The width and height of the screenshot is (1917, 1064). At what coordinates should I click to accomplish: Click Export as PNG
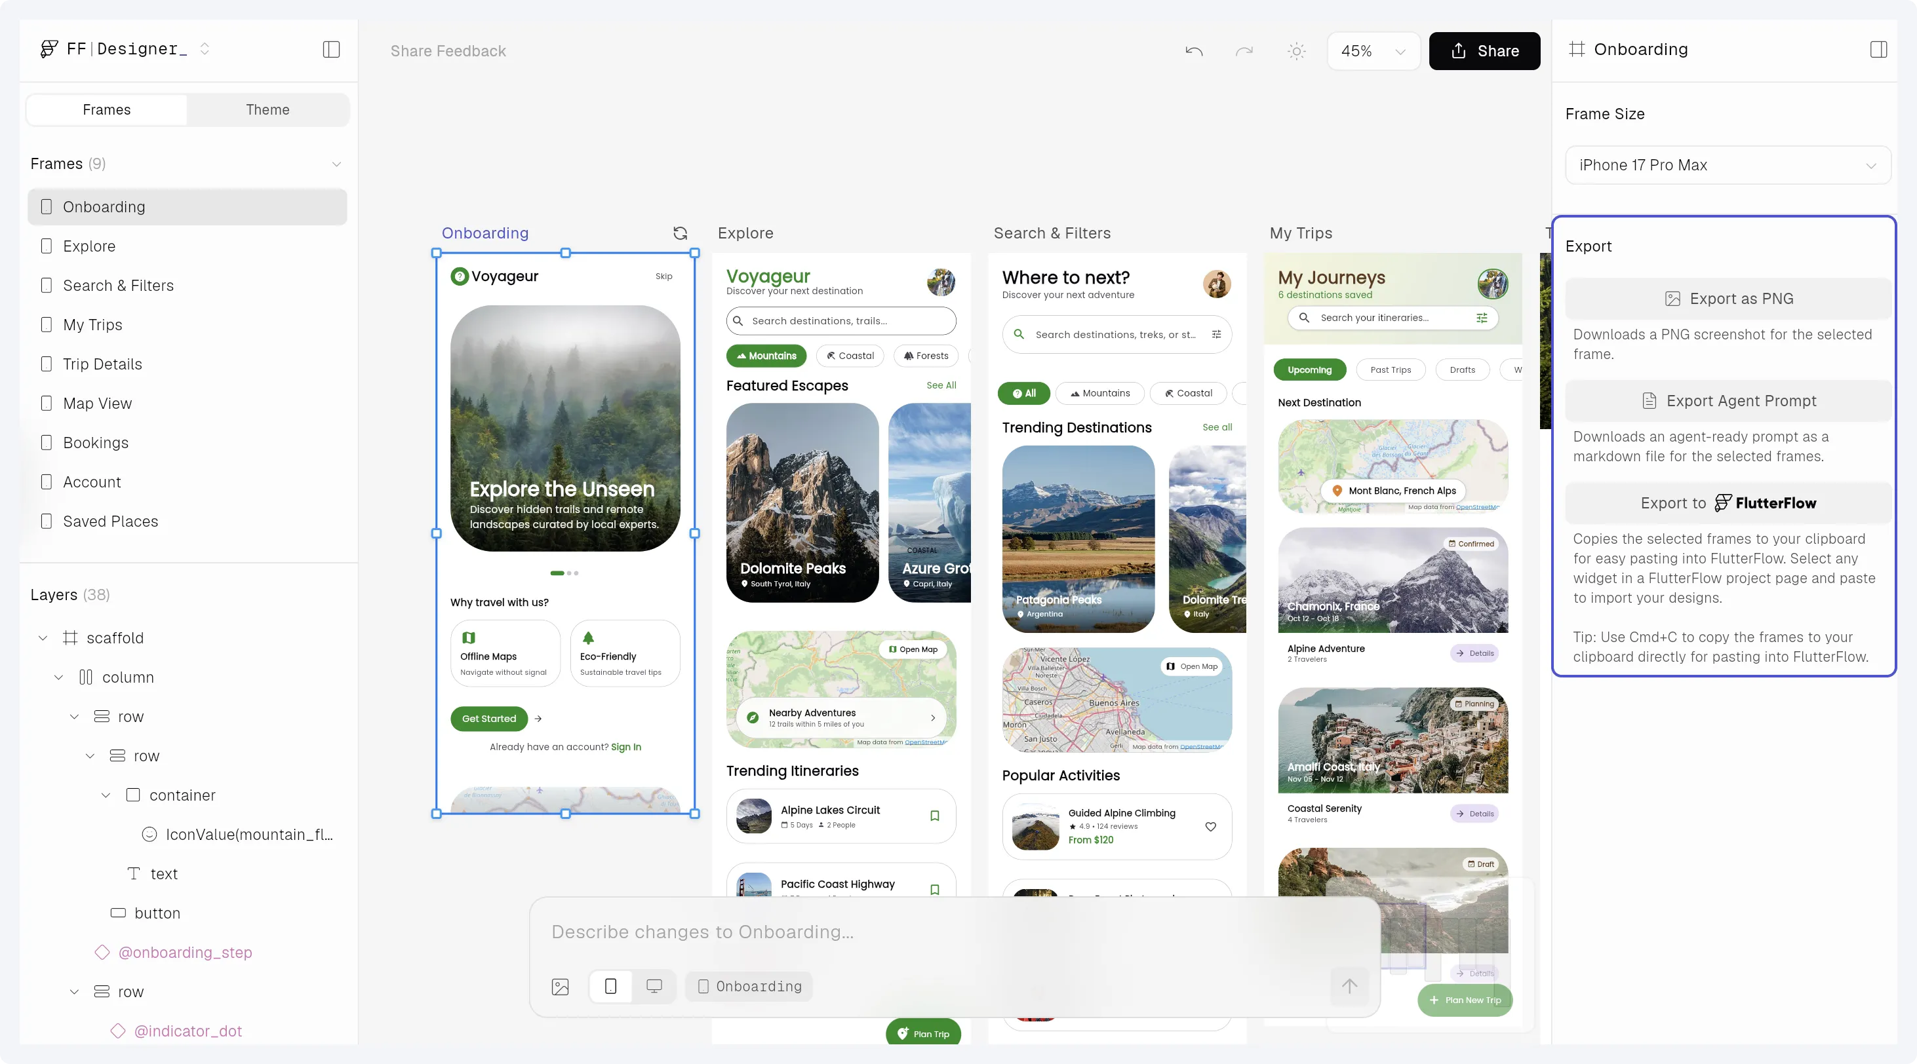(x=1728, y=299)
